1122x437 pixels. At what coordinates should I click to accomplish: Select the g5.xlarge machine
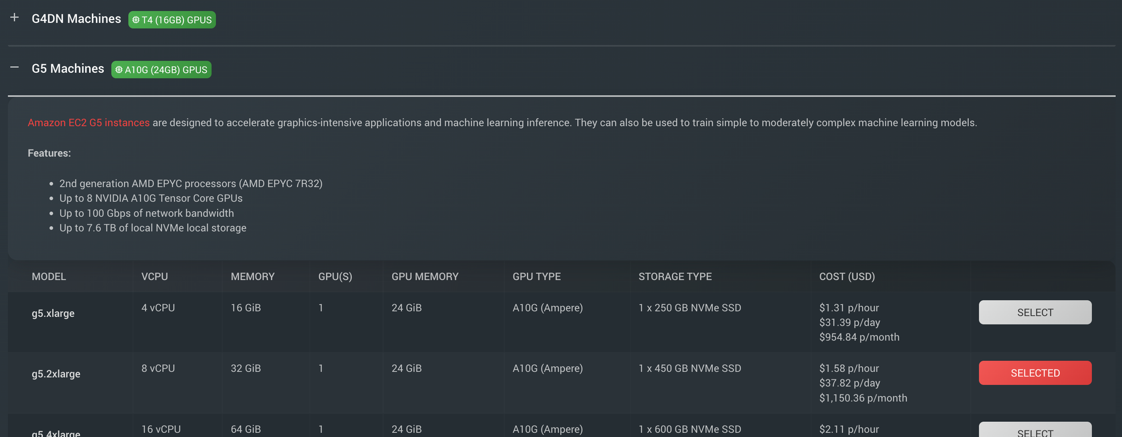tap(1034, 313)
